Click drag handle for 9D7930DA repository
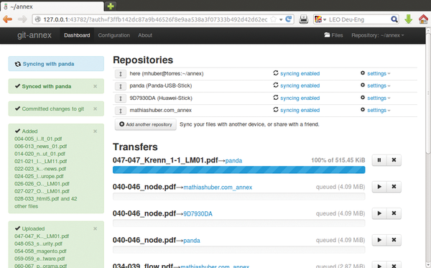This screenshot has width=431, height=268. [x=121, y=98]
